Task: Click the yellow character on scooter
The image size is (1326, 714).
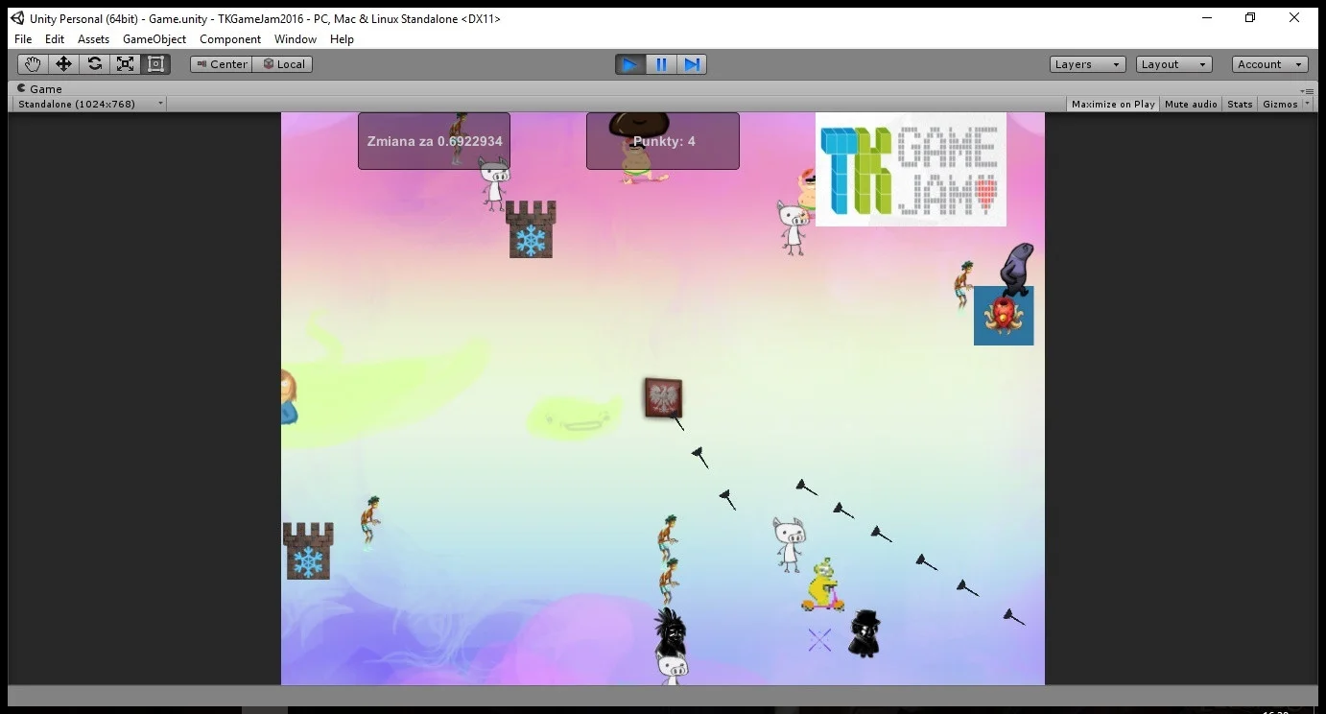Action: pos(822,586)
